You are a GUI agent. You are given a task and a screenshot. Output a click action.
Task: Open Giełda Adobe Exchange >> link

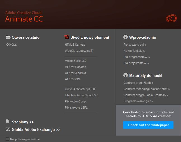tap(36, 129)
